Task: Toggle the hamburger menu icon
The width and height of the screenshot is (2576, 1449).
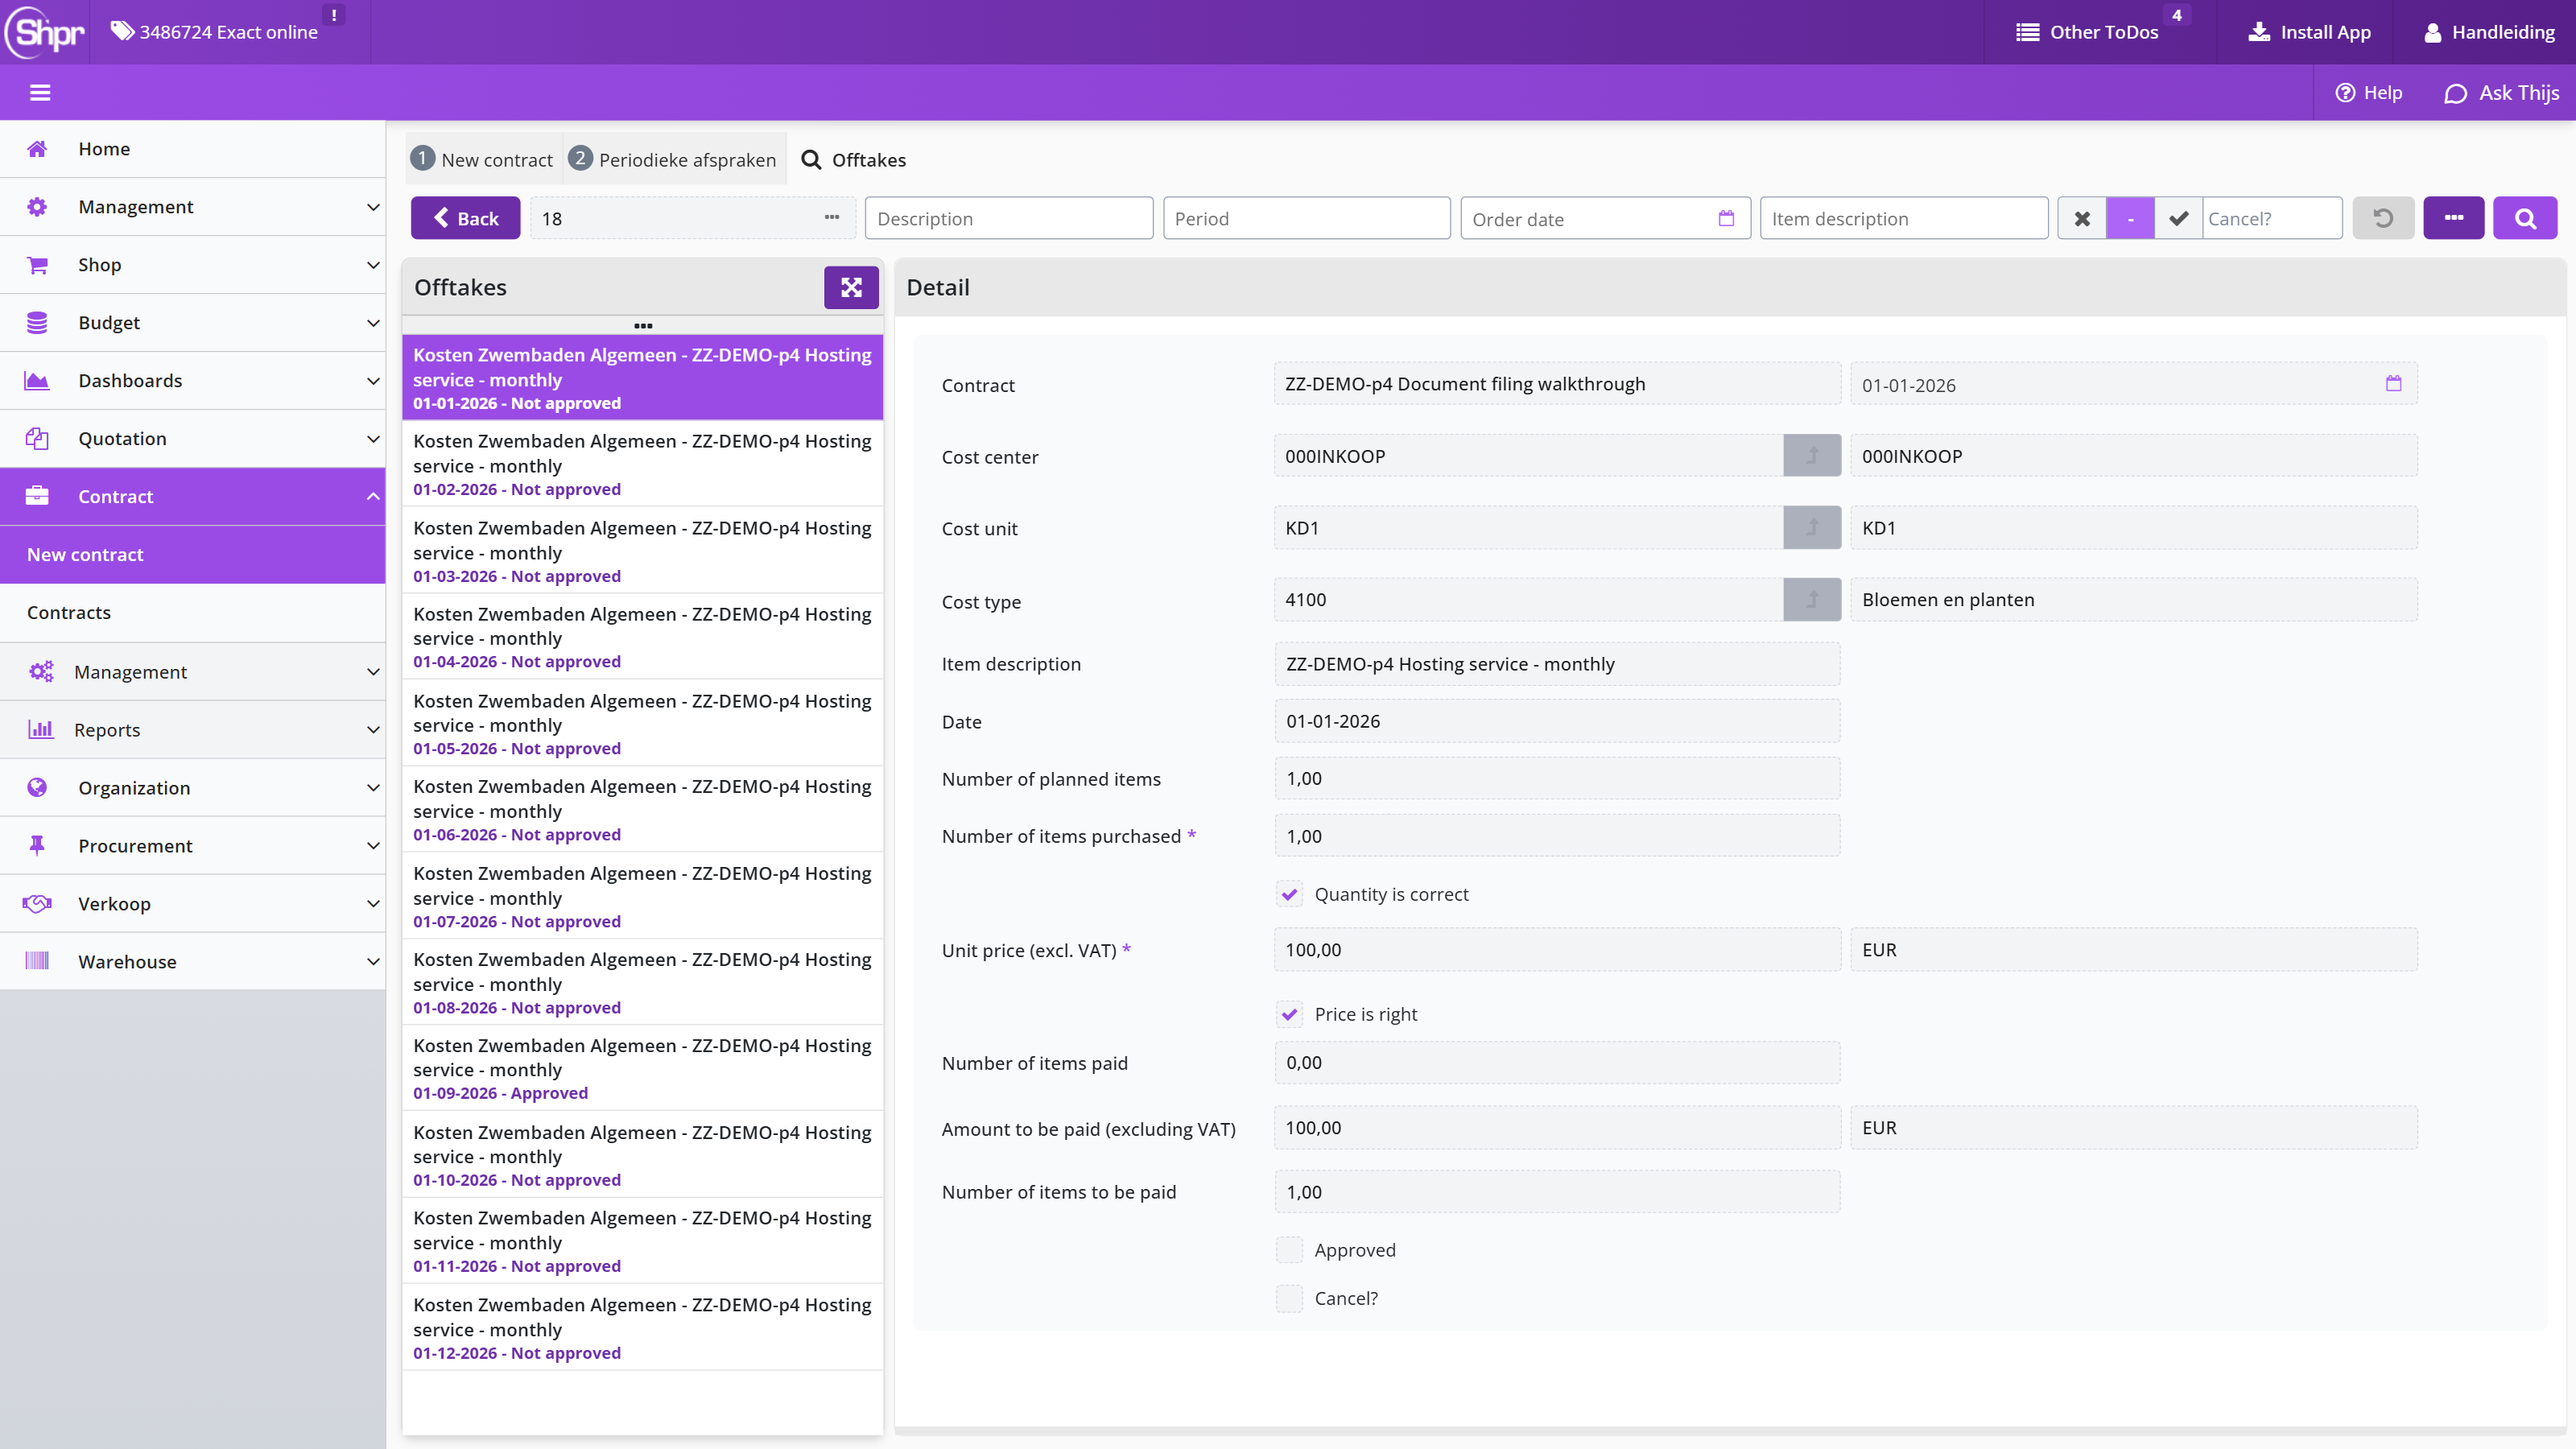Action: tap(40, 93)
